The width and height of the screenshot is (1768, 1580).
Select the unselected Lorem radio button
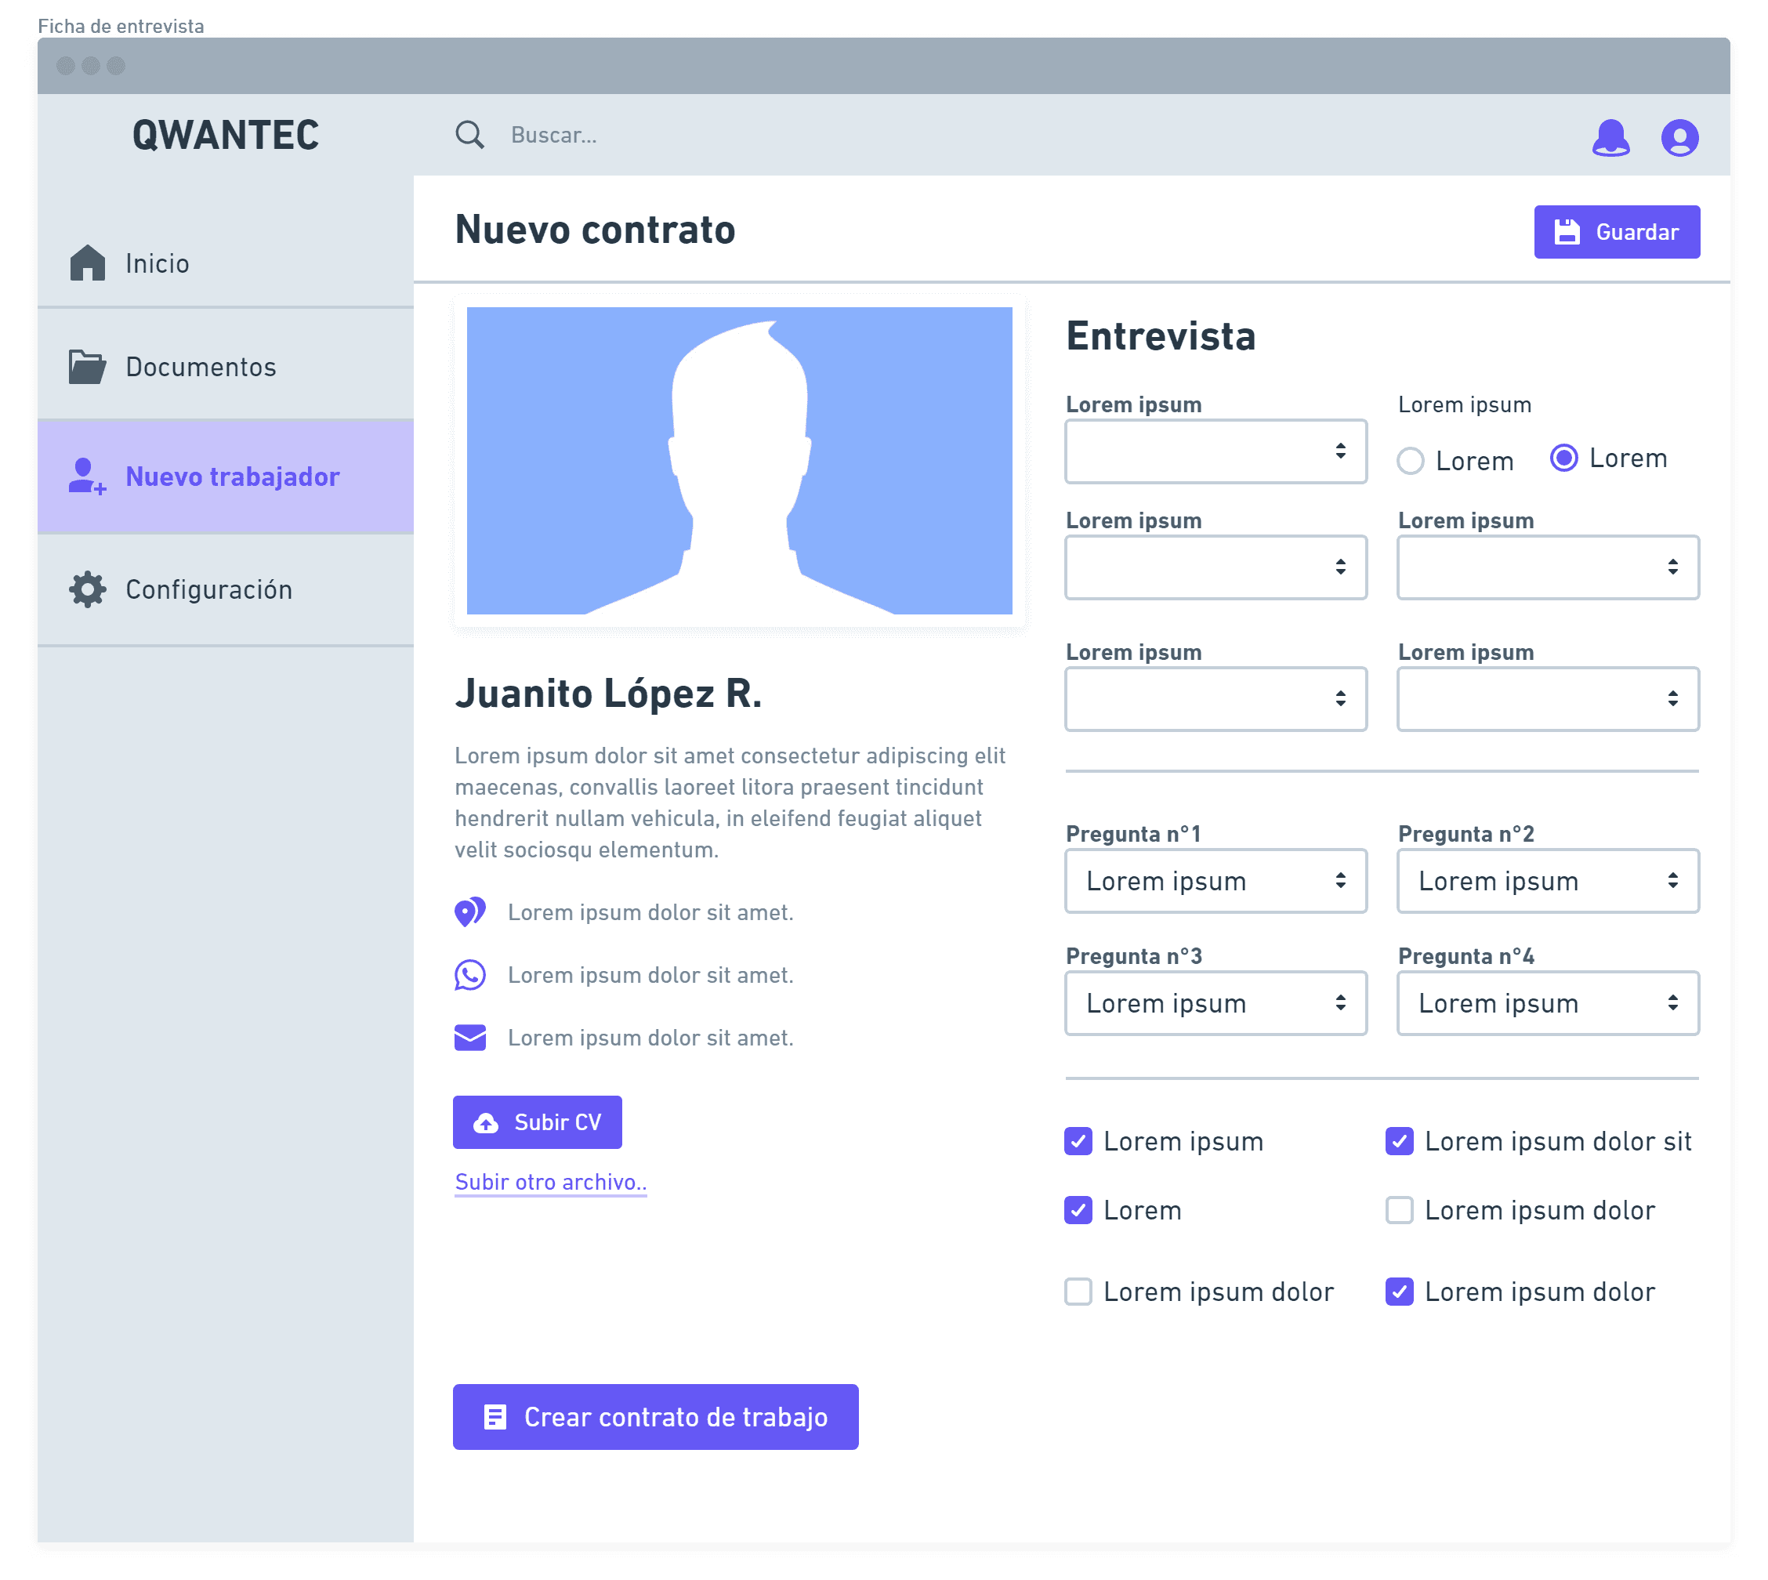pos(1411,461)
